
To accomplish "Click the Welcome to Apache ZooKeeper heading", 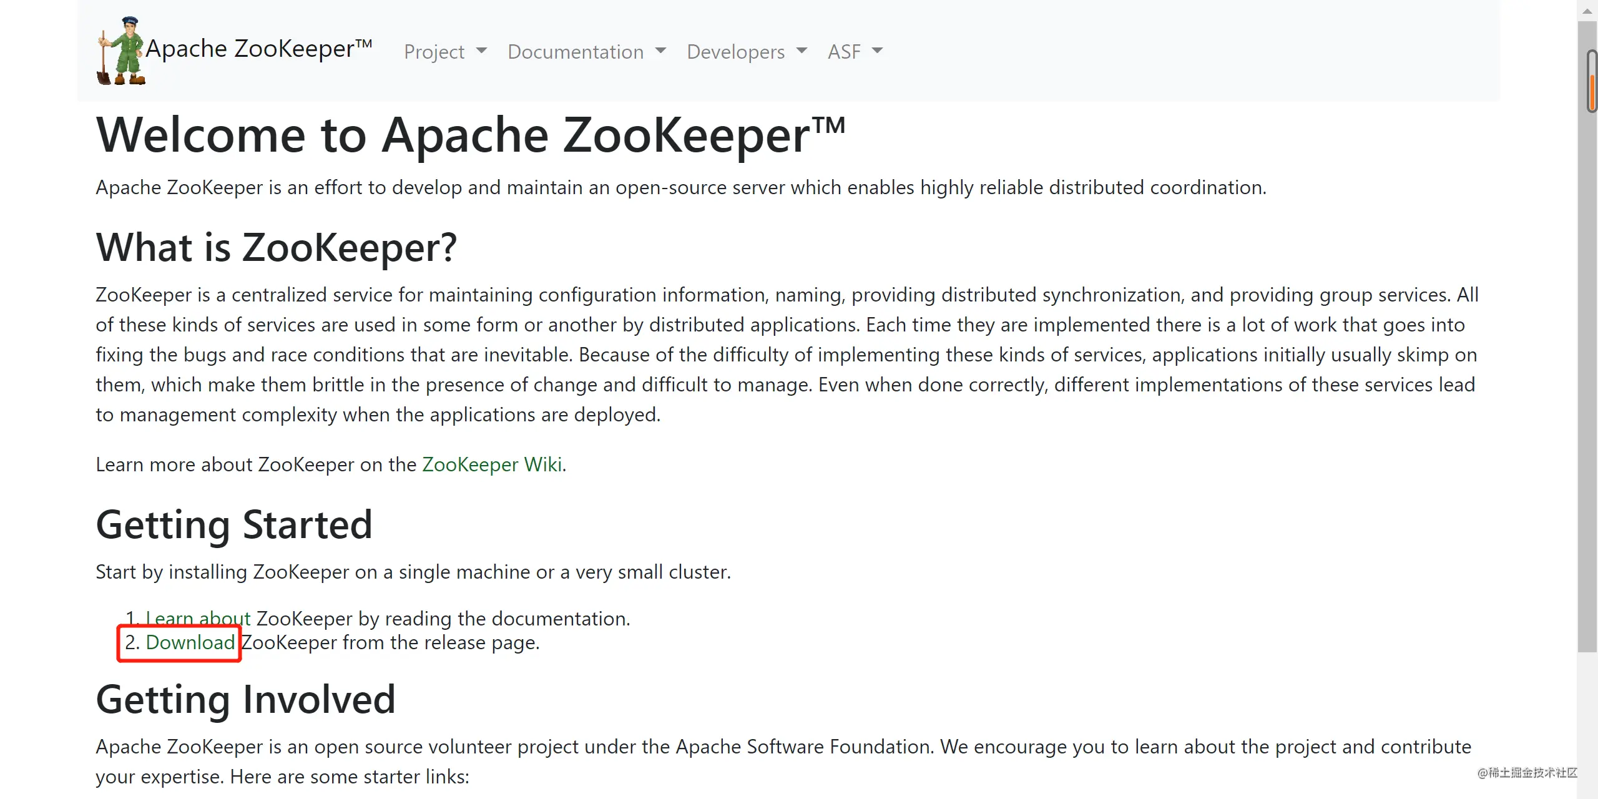I will 471,135.
